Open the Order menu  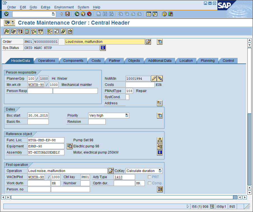11,7
